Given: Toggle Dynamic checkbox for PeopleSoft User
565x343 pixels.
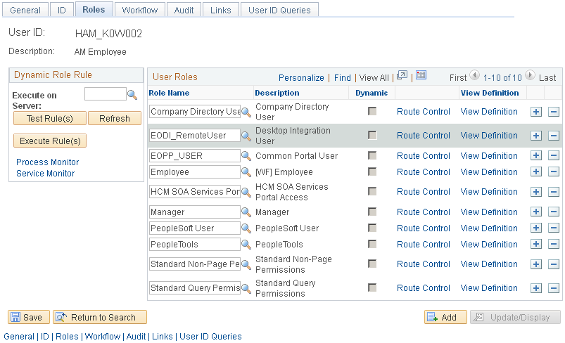Looking at the screenshot, I should click(372, 228).
